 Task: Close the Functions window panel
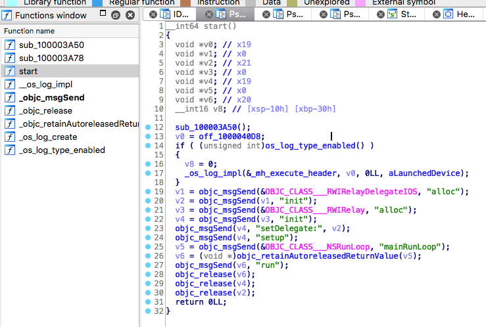point(130,15)
